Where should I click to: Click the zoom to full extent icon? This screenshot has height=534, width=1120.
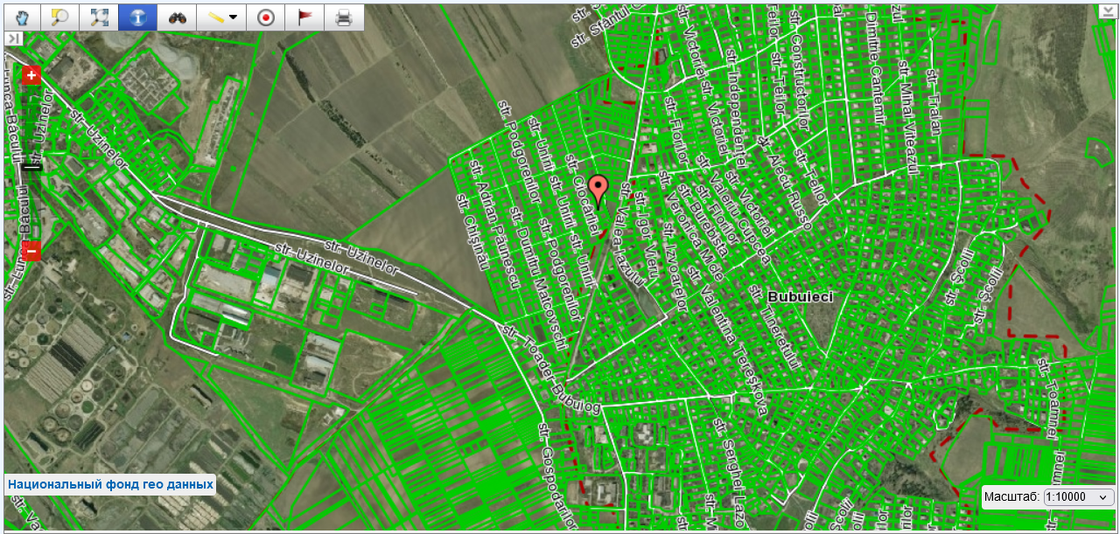pos(99,17)
